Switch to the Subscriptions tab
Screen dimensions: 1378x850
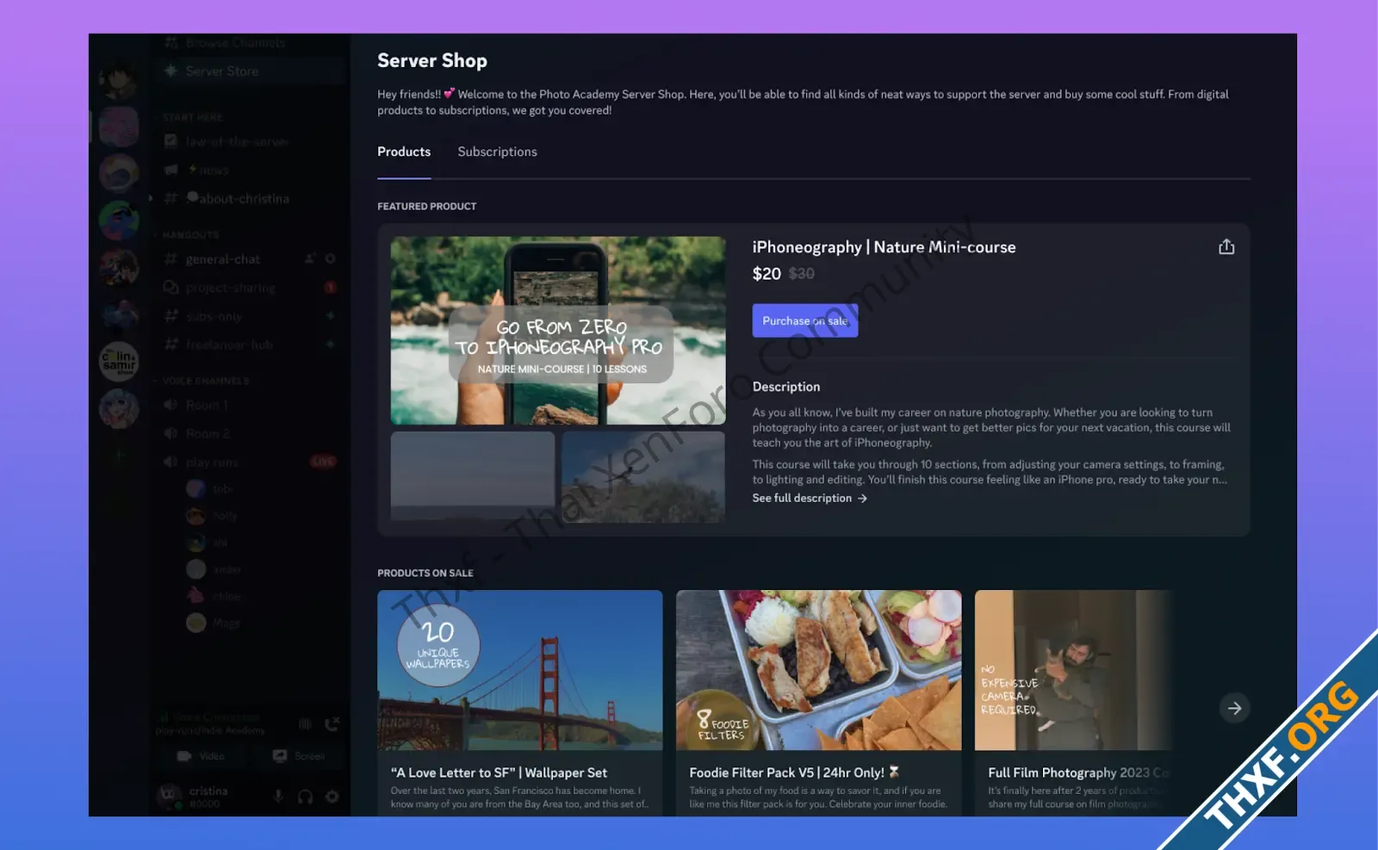497,152
